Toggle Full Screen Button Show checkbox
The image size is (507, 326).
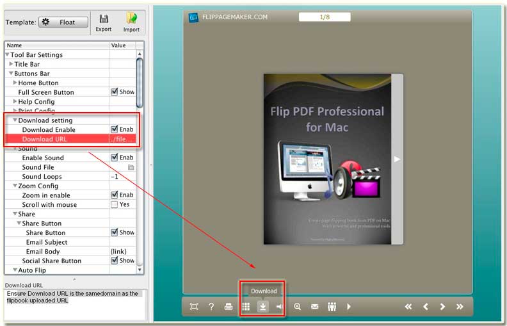coord(114,92)
